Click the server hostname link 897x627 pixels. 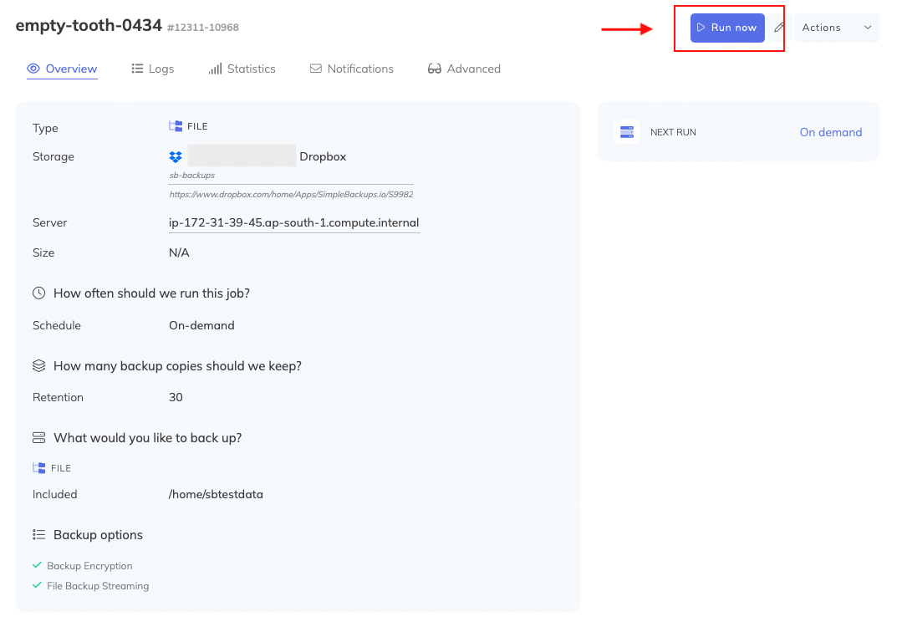(x=293, y=223)
